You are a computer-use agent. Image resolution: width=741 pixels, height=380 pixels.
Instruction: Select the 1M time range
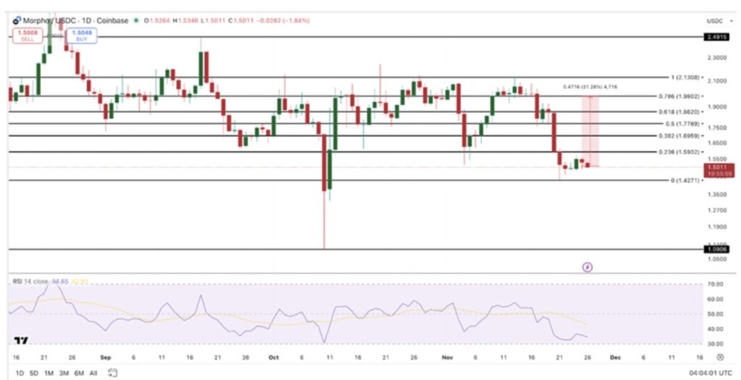48,373
